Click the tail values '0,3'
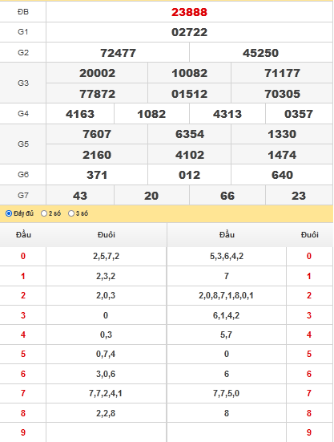 pyautogui.click(x=106, y=335)
